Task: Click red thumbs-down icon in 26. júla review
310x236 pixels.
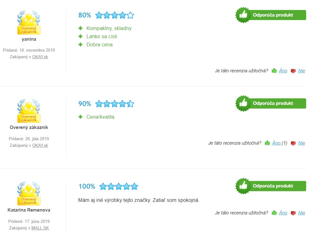Action: point(293,143)
